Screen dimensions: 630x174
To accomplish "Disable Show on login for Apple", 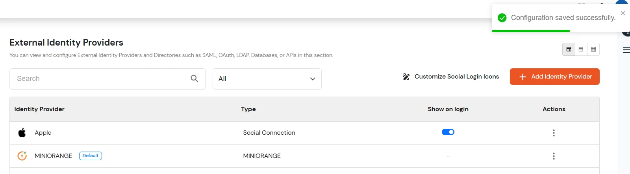I will point(448,132).
